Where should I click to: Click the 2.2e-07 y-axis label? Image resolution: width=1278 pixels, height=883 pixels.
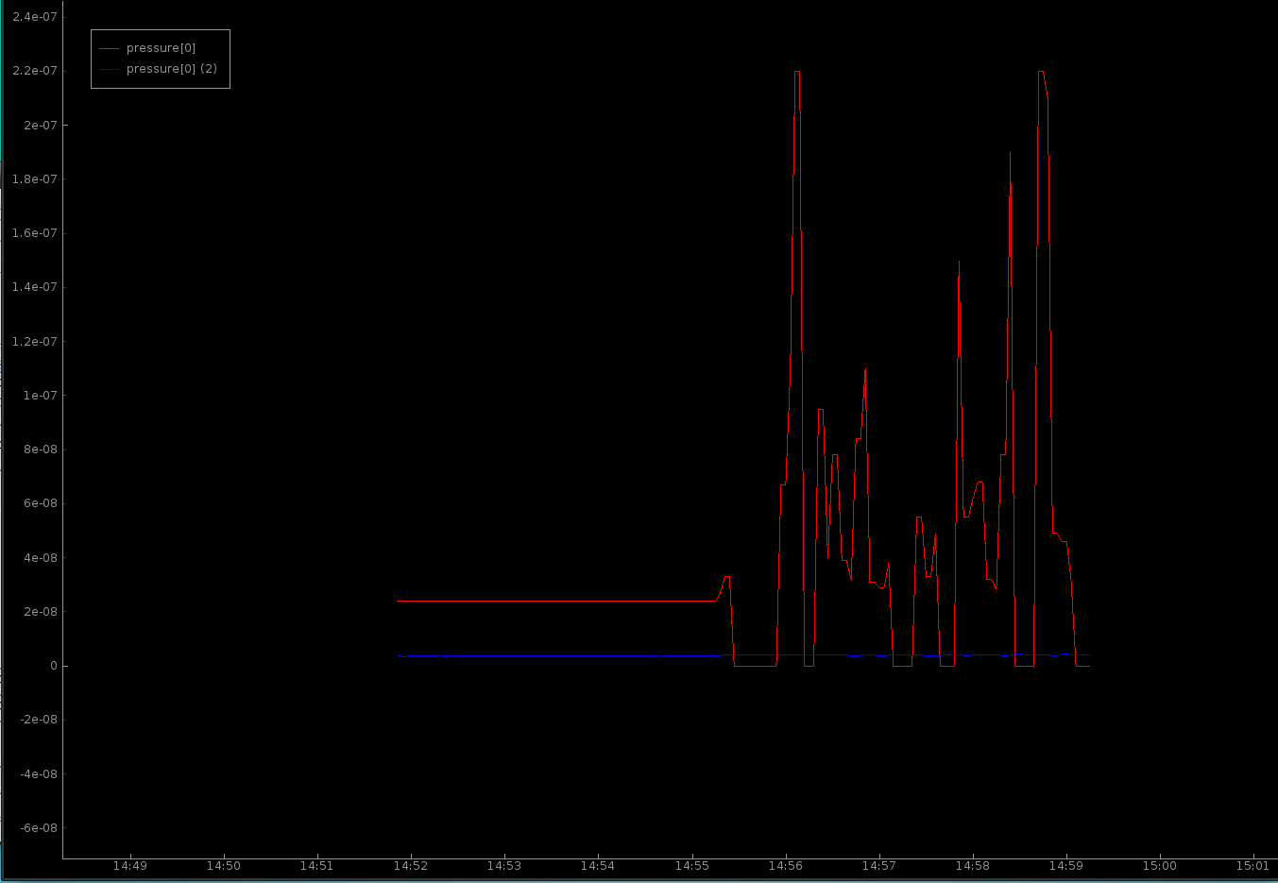(34, 71)
